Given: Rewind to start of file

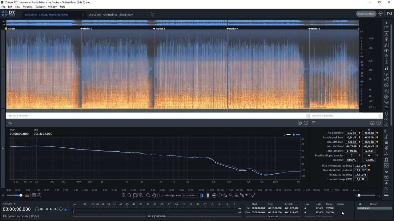Looking at the screenshot, I should point(46,209).
